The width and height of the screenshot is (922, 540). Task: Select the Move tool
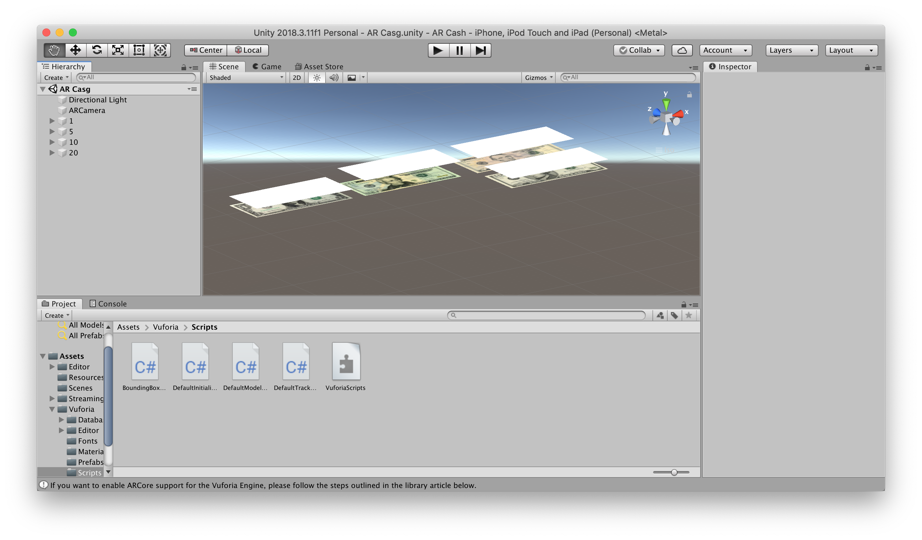point(76,50)
